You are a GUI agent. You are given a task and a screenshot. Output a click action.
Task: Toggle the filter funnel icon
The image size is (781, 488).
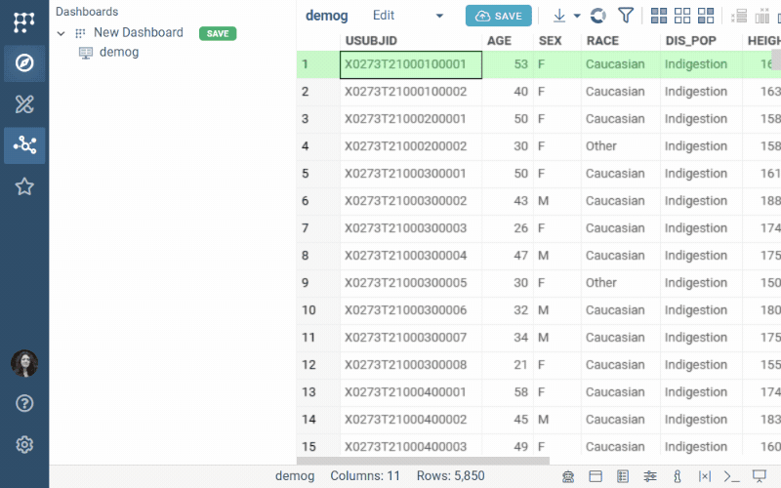[626, 16]
